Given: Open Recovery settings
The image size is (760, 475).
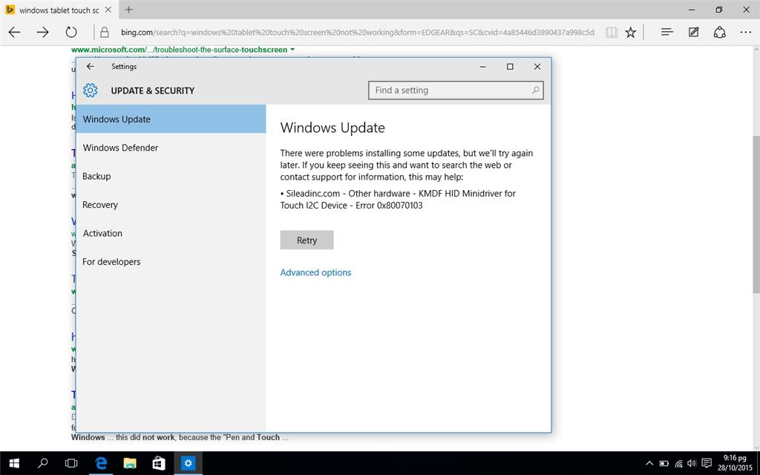Looking at the screenshot, I should pos(171,205).
